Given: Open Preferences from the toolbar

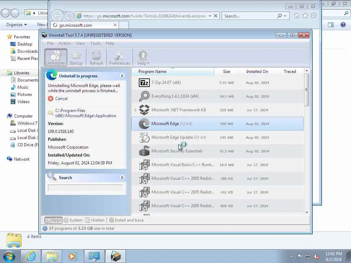Looking at the screenshot, I should tap(120, 57).
